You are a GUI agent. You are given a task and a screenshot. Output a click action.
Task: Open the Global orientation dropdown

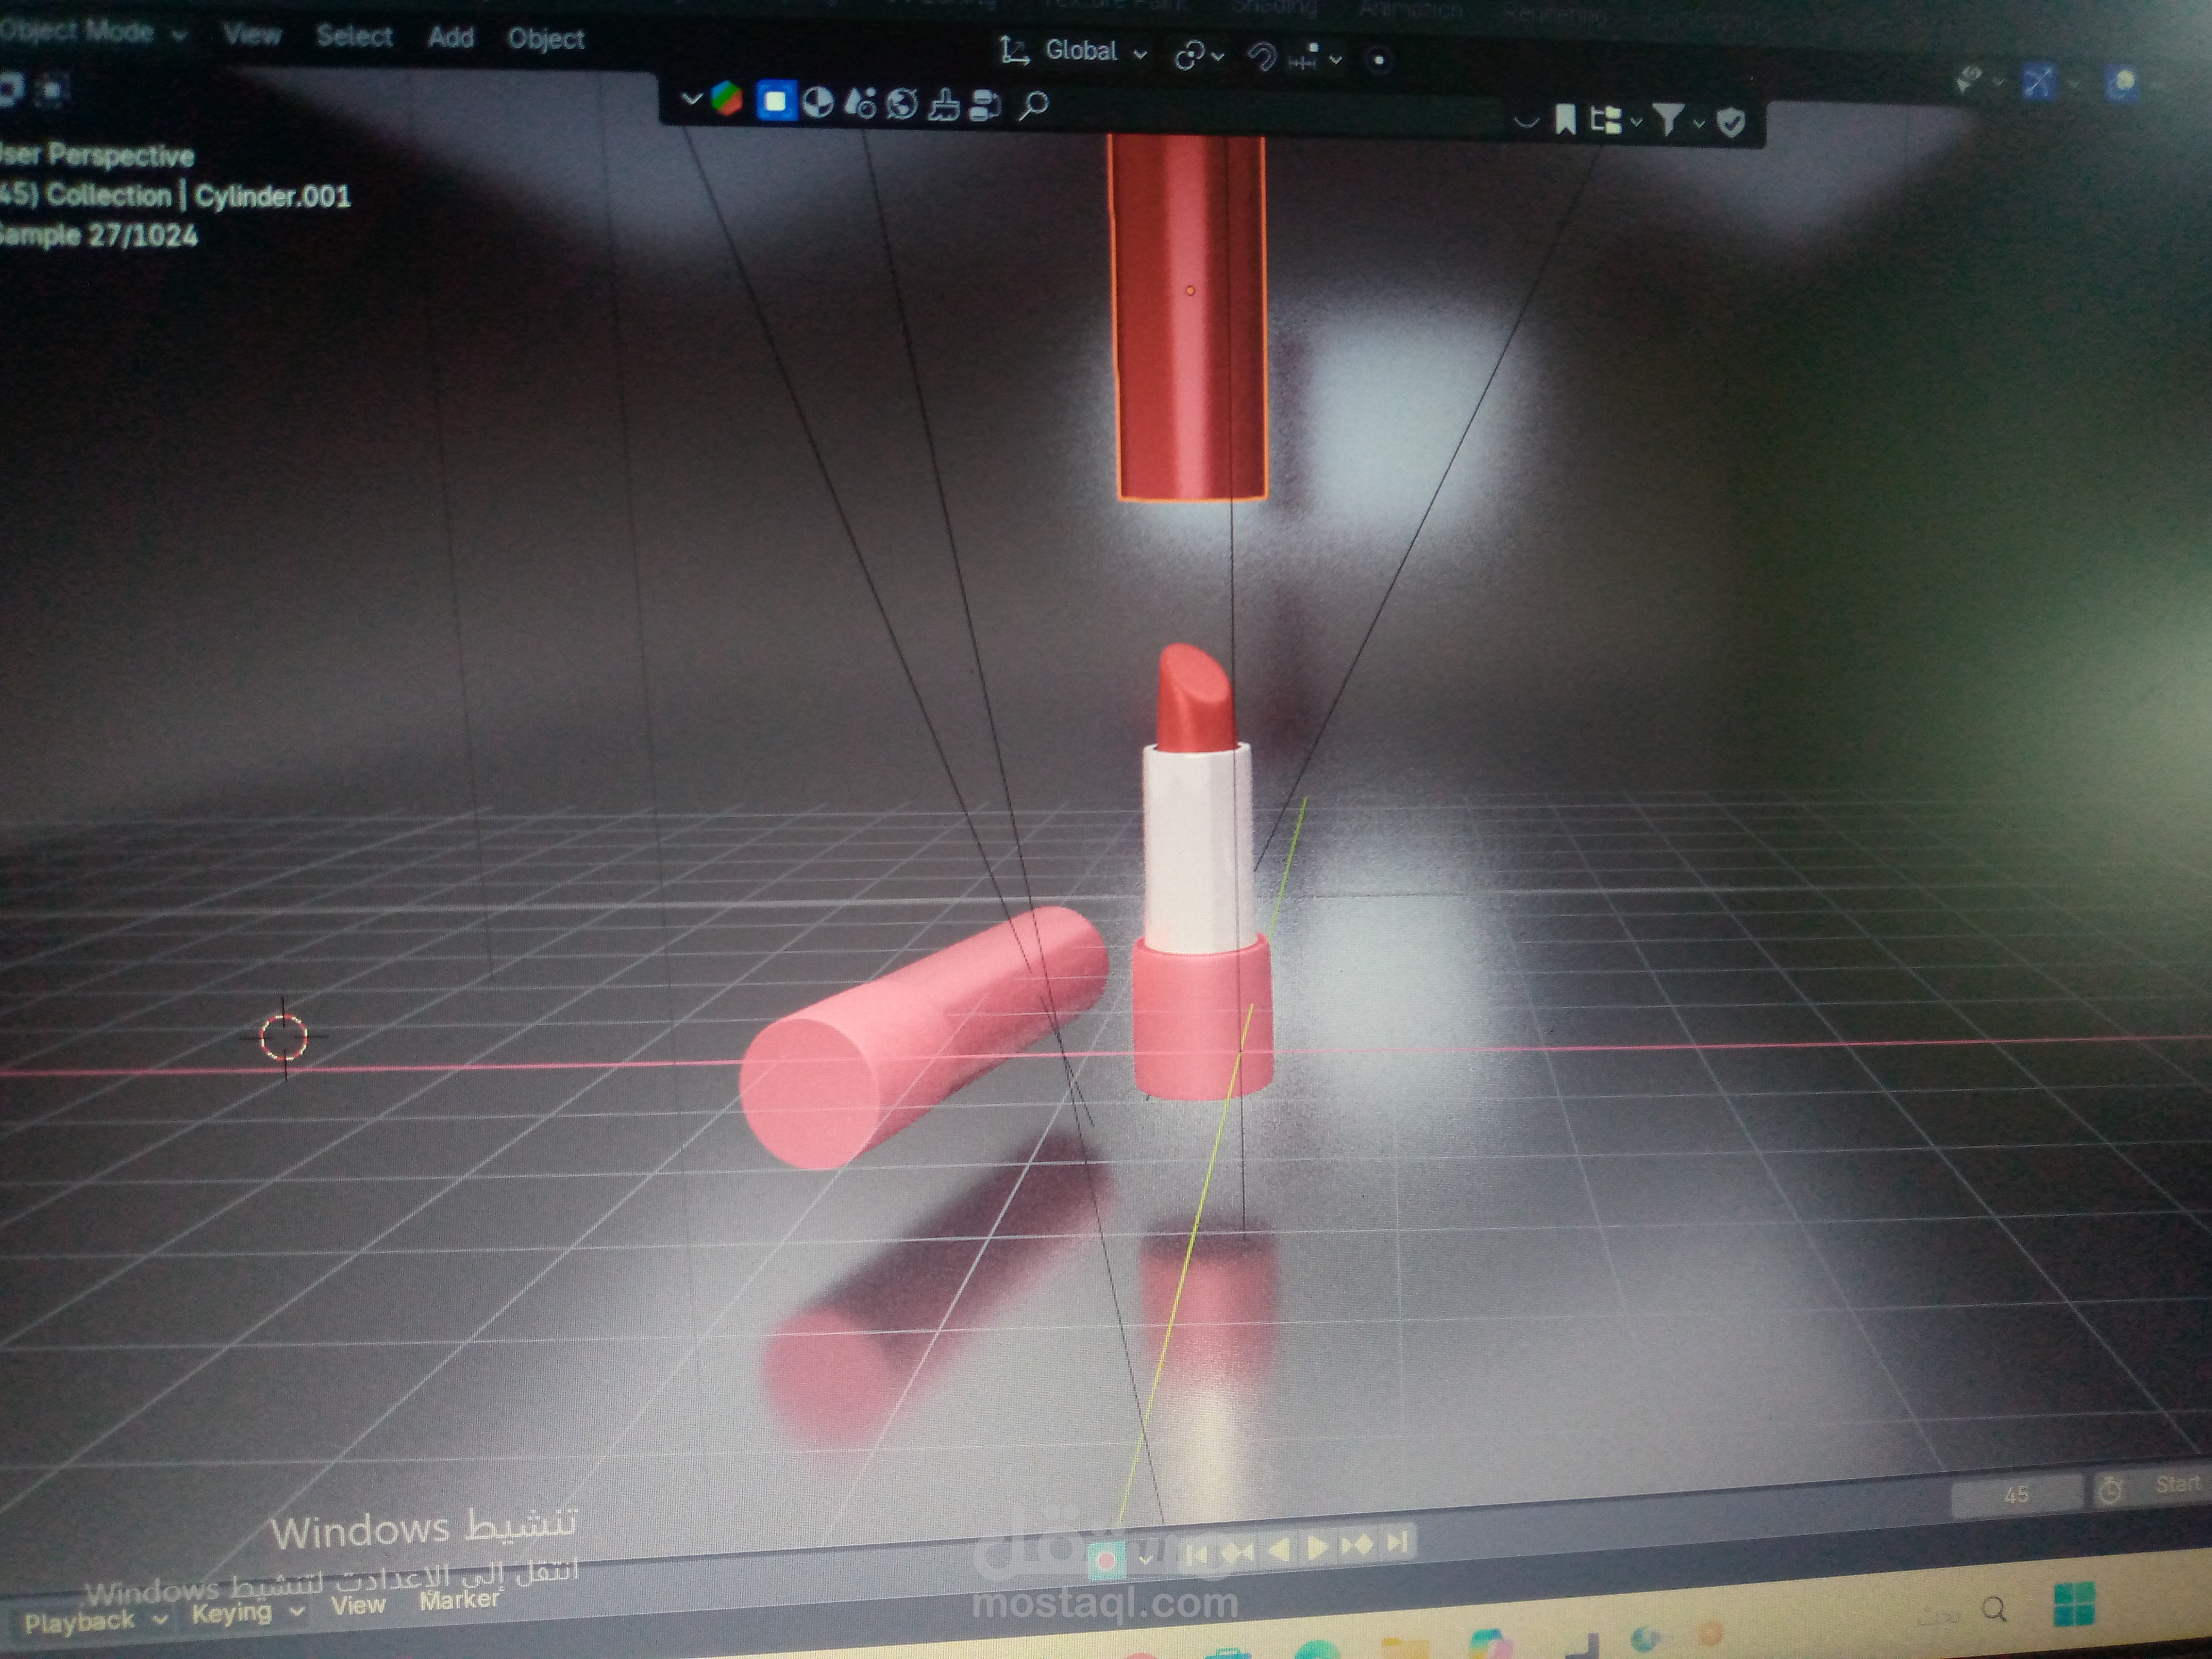(1095, 51)
